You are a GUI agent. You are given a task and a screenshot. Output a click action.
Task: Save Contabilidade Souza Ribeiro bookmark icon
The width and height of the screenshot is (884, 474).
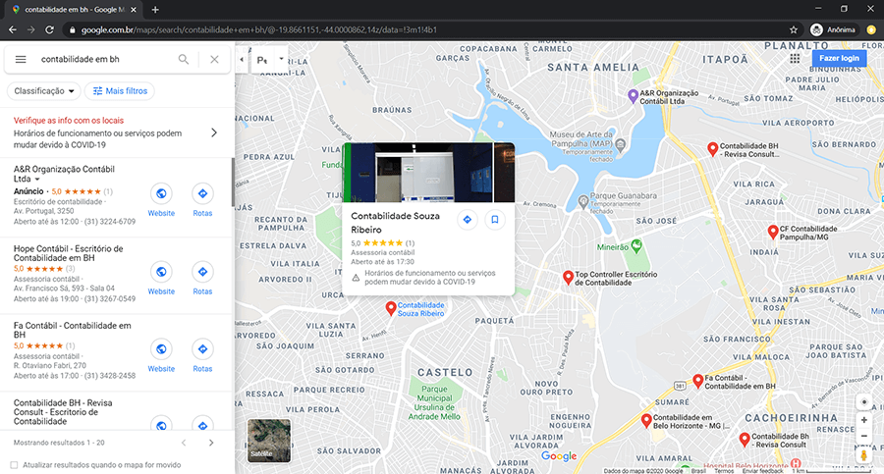(494, 220)
